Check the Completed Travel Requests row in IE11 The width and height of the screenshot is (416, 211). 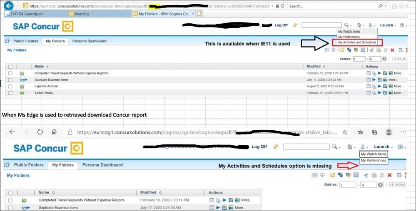click(x=10, y=73)
